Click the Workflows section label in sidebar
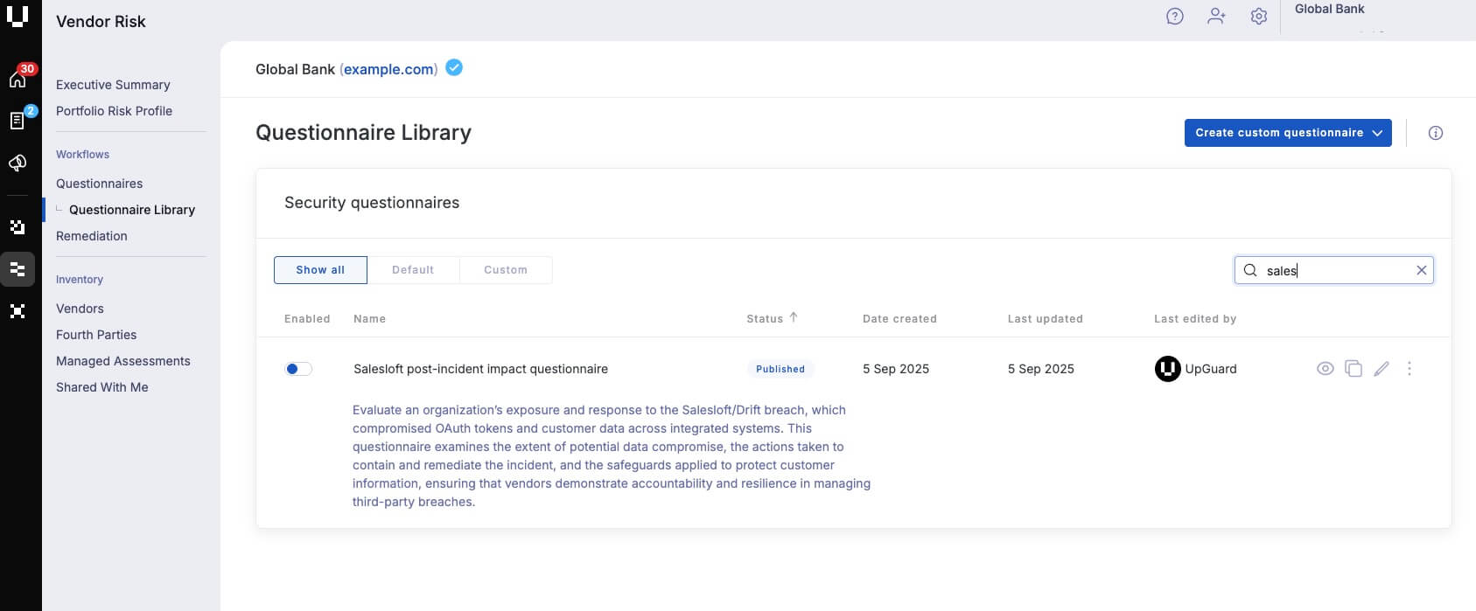Viewport: 1476px width, 611px height. [x=82, y=155]
